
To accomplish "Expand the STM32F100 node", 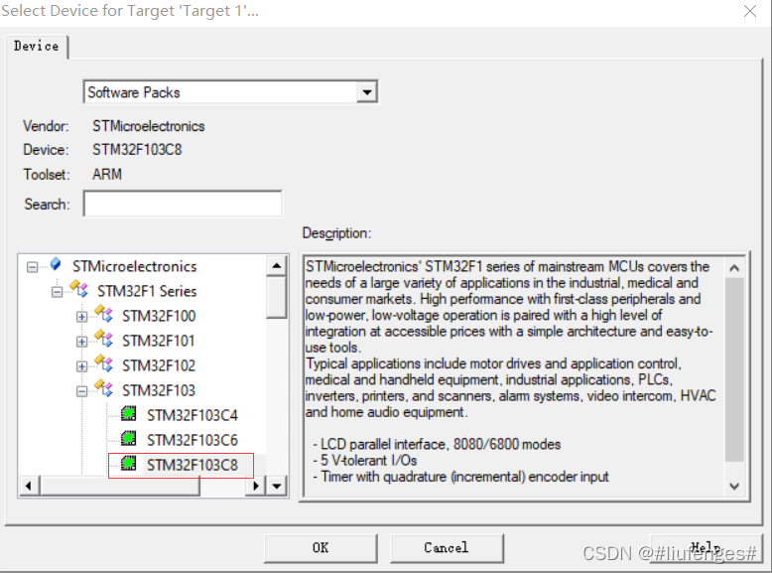I will point(81,317).
